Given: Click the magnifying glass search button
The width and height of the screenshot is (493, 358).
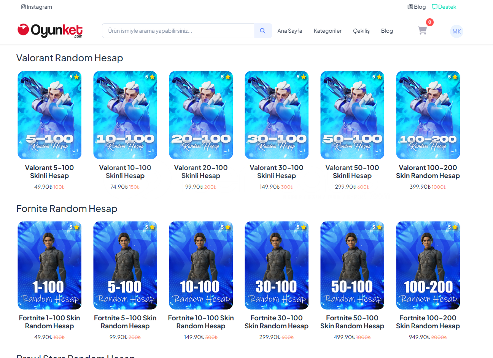Looking at the screenshot, I should 262,31.
